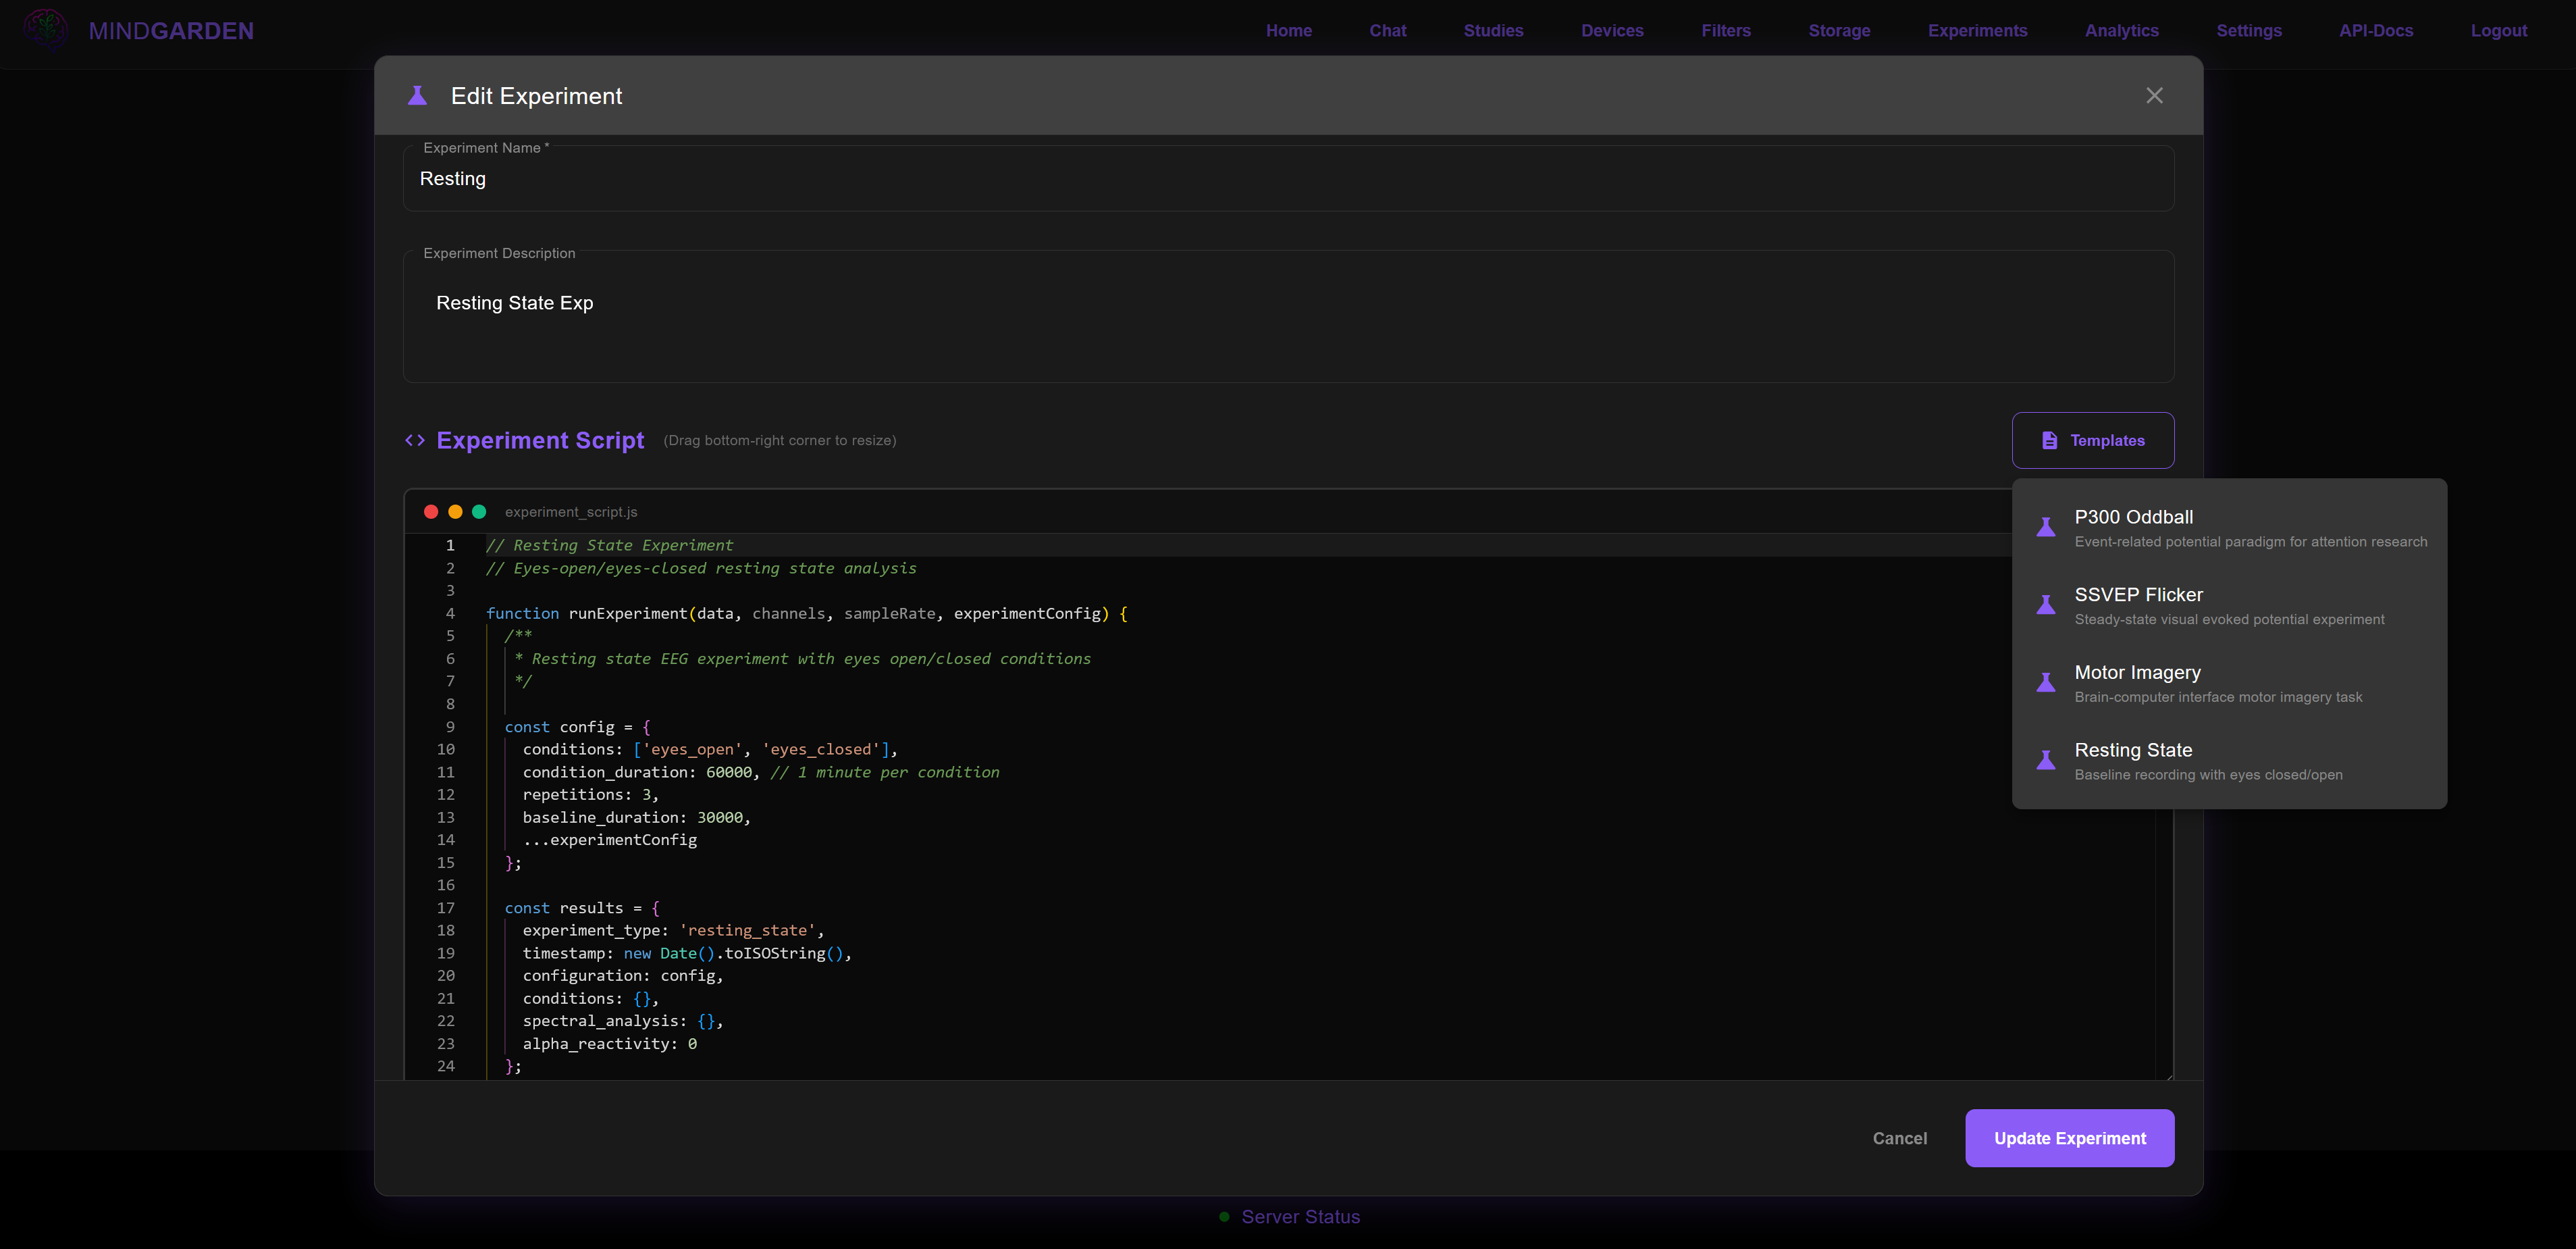Click the Cancel button

click(1899, 1138)
